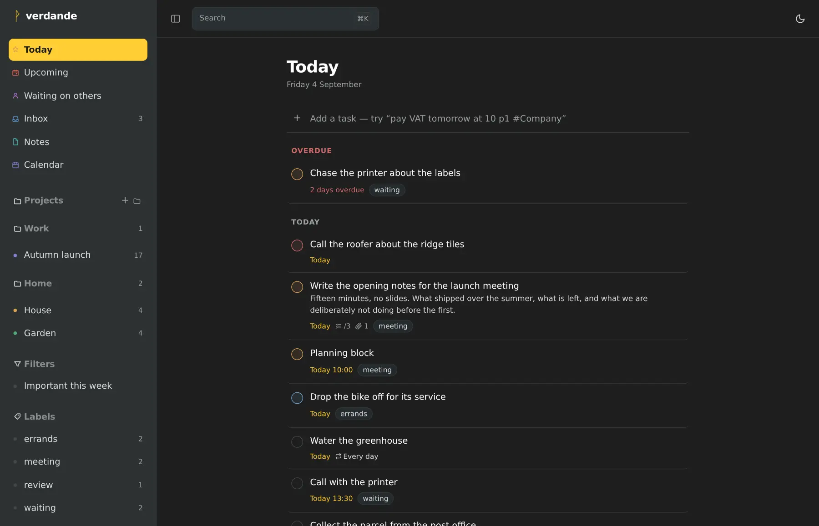Open Important this week filter
Viewport: 819px width, 526px height.
pos(78,386)
